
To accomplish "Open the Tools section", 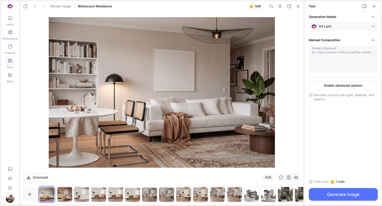I will pyautogui.click(x=10, y=63).
